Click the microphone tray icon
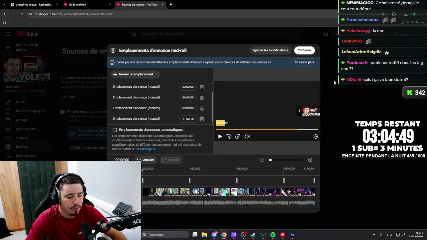This screenshot has width=427, height=240. pos(381,235)
